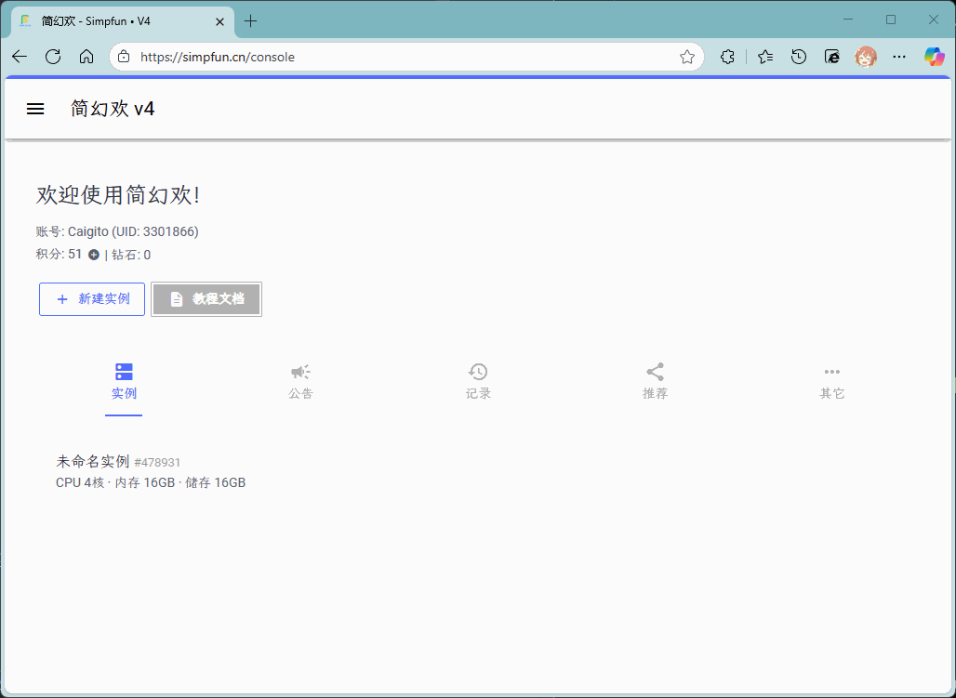Go back with the browser back arrow

pyautogui.click(x=20, y=57)
